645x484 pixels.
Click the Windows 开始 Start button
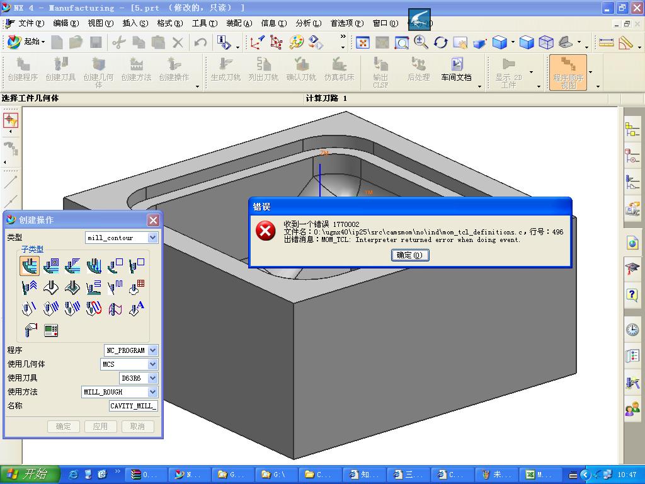(x=30, y=475)
